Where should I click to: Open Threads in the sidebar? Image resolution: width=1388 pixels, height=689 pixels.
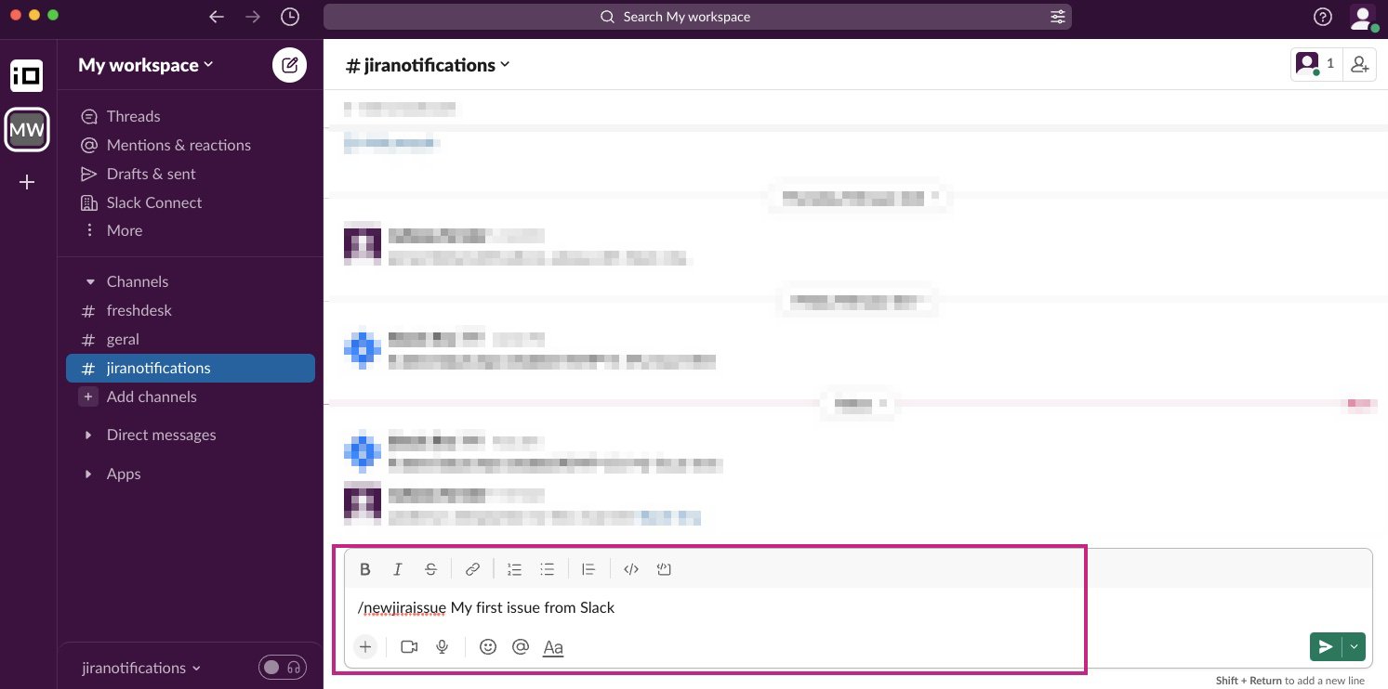[133, 116]
